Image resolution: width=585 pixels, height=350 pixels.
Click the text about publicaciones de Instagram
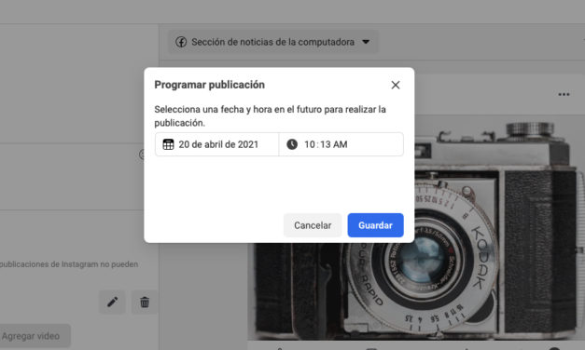[69, 264]
